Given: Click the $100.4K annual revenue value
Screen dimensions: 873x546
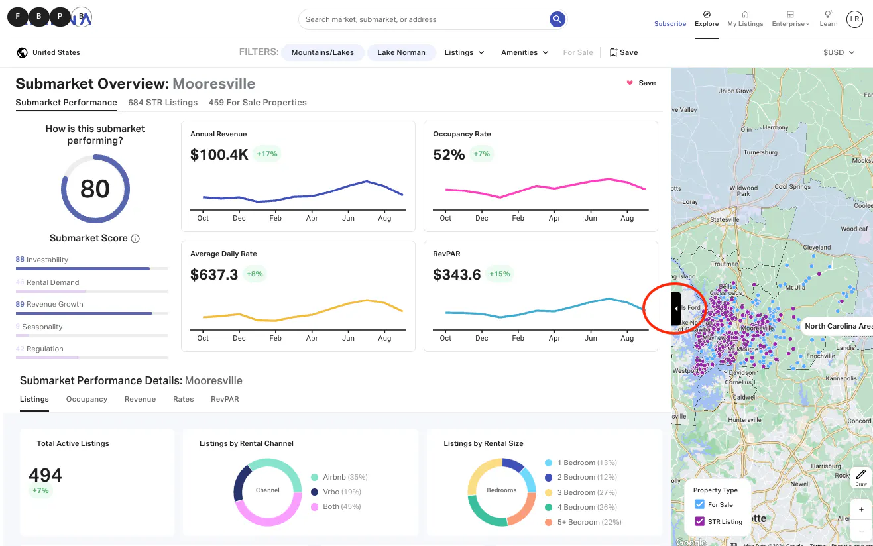Looking at the screenshot, I should tap(219, 154).
